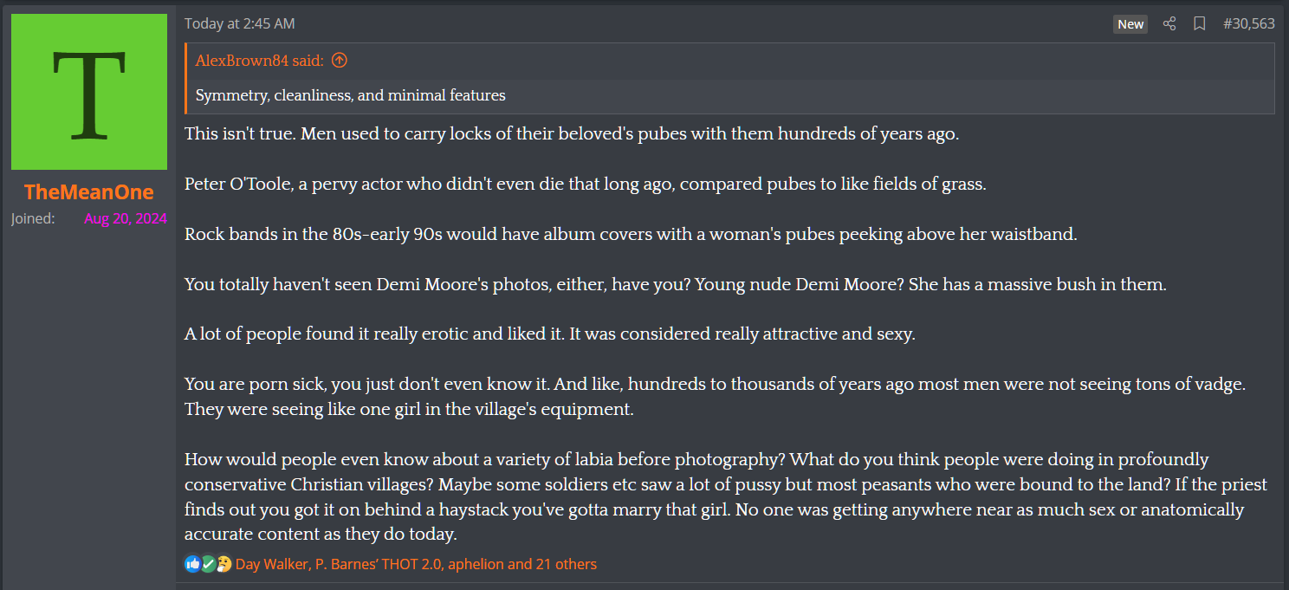Open the green T avatar image
This screenshot has width=1289, height=590.
tap(89, 92)
